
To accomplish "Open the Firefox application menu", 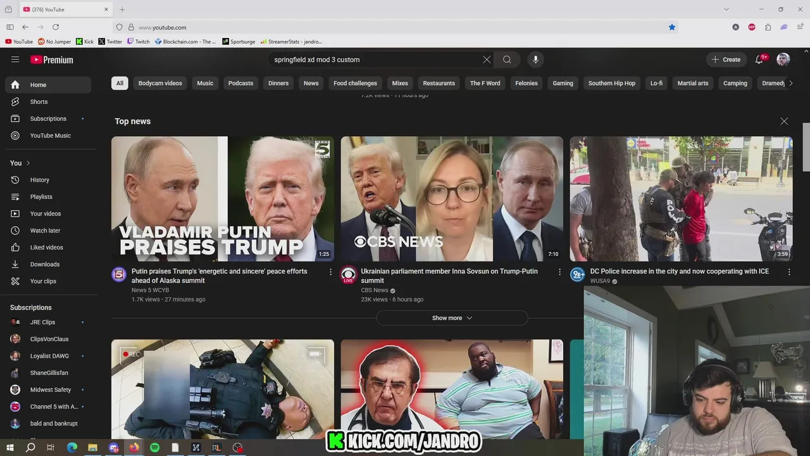I will coord(801,27).
